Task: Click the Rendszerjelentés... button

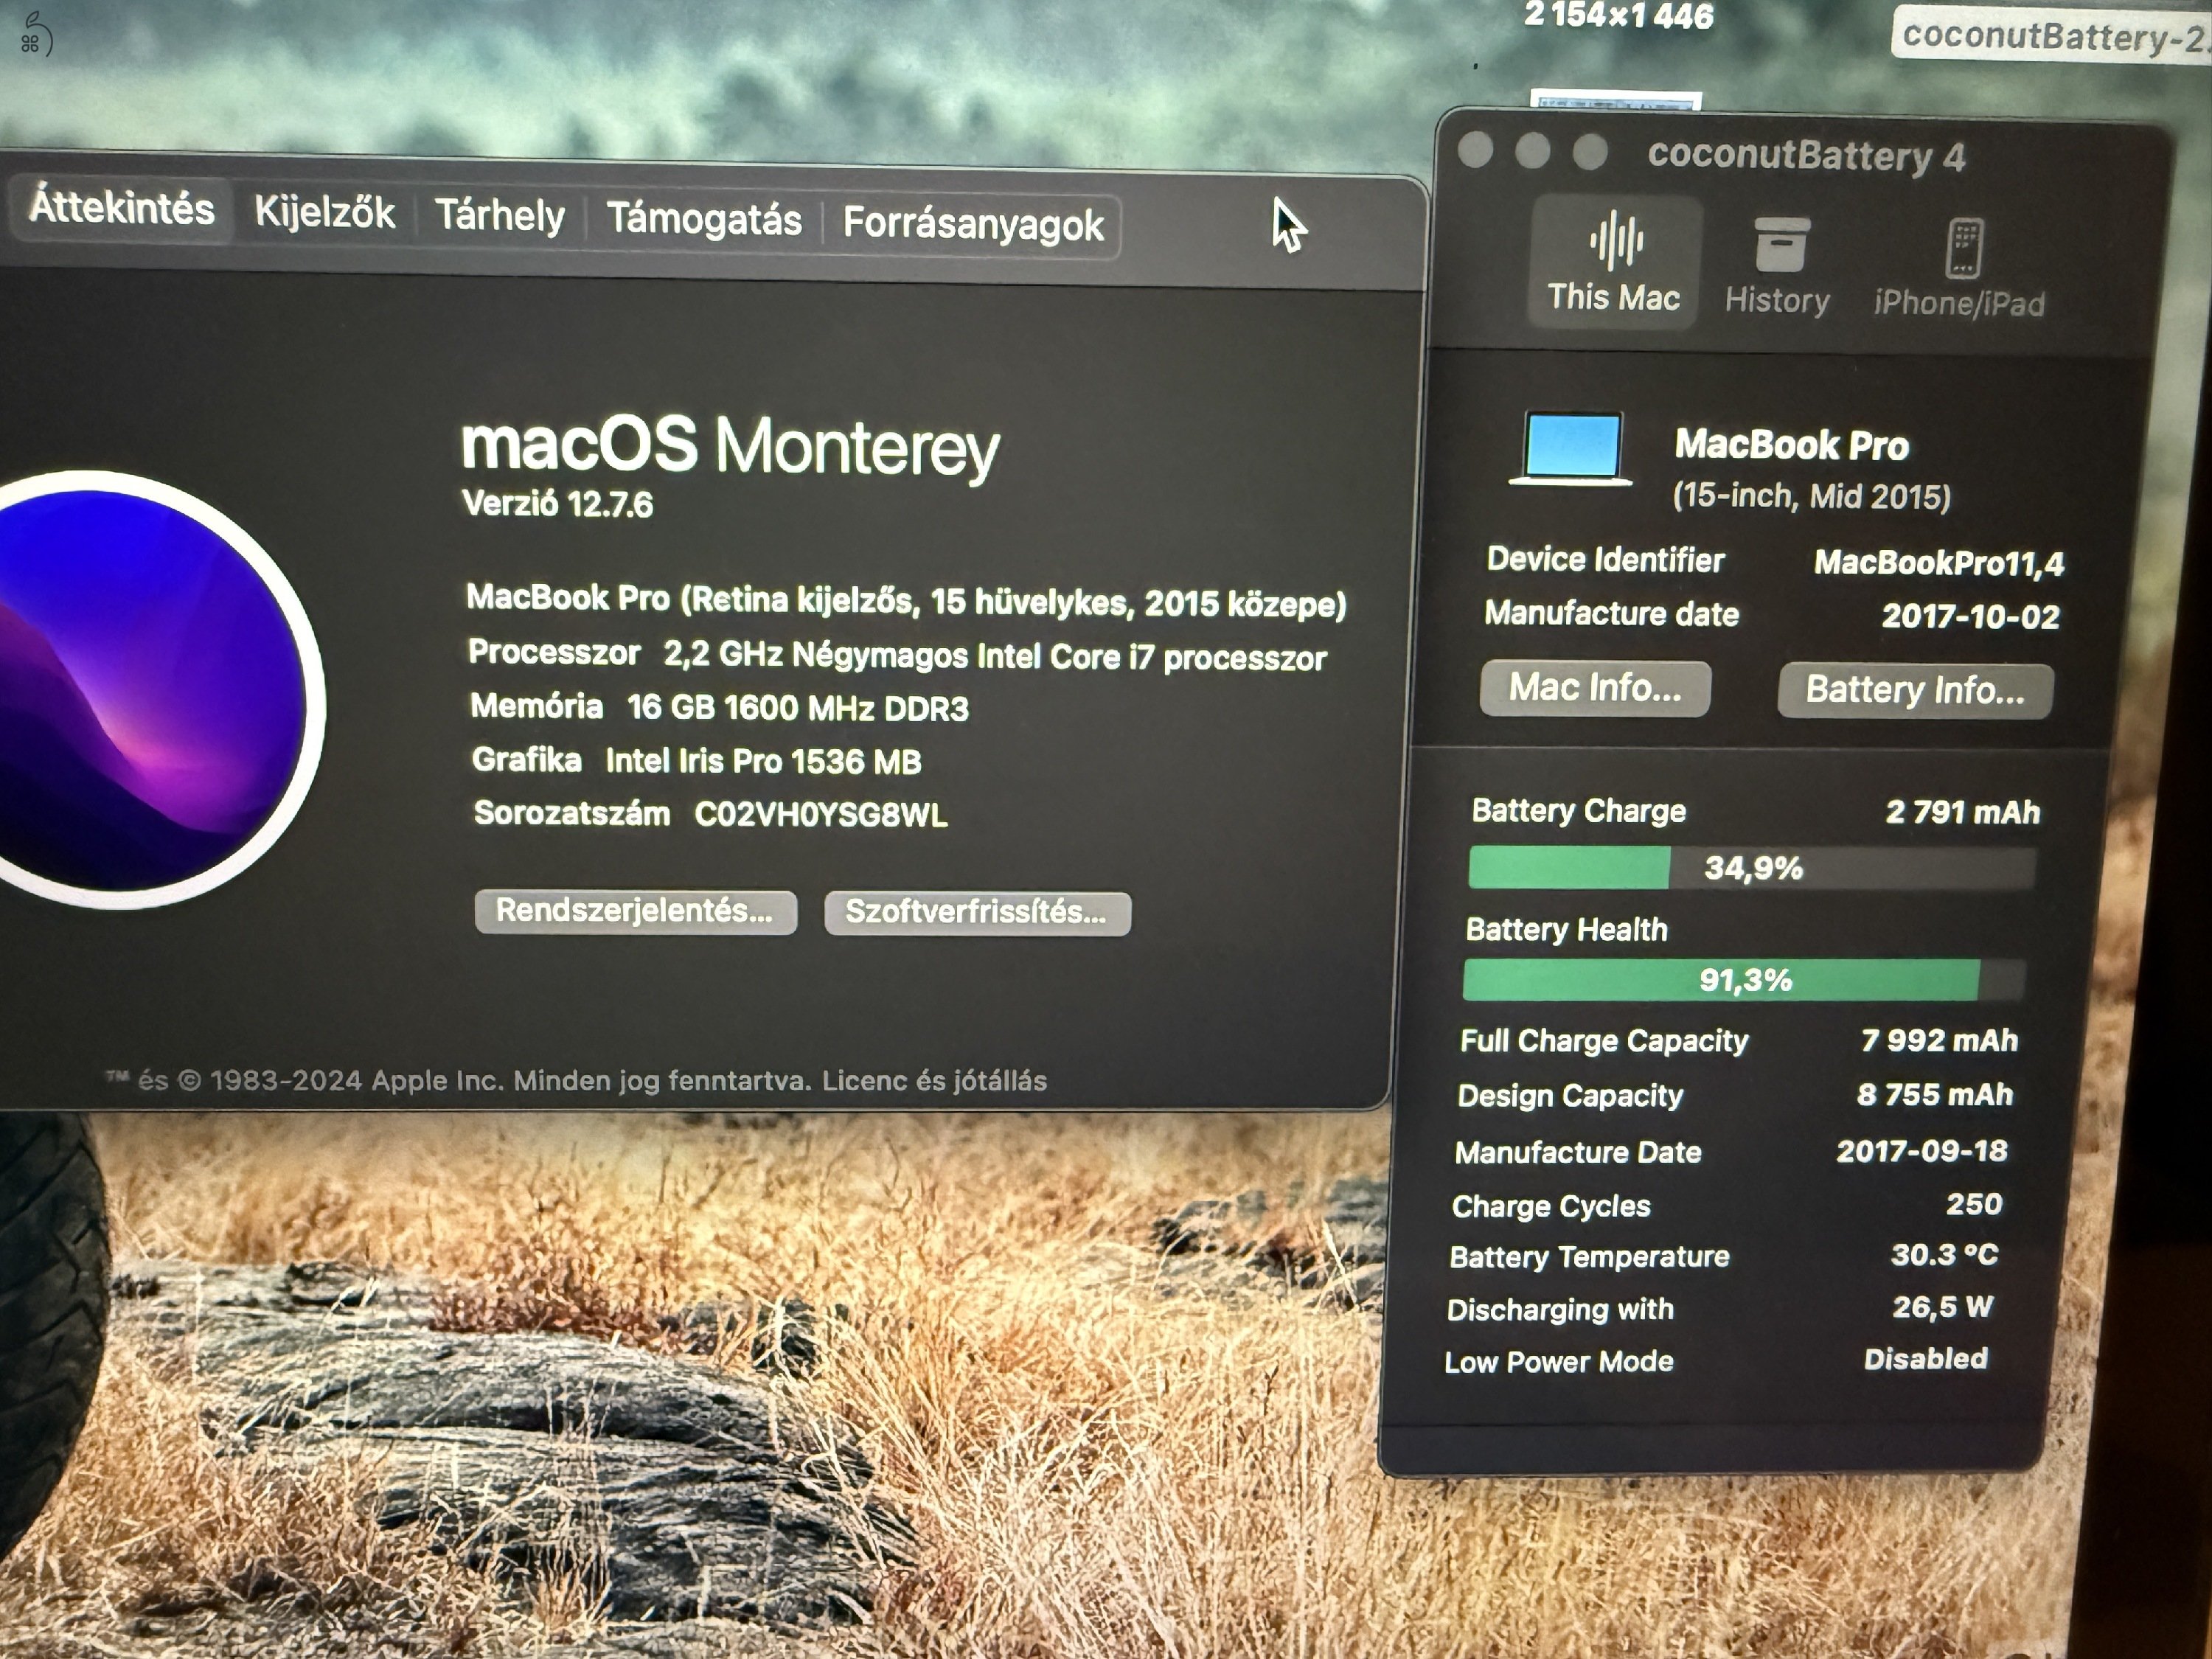Action: coord(635,912)
